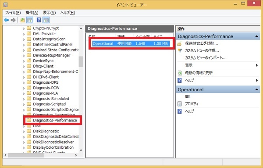Click the Crypto-NCrypt folder icon
The height and width of the screenshot is (168, 263).
tap(29, 28)
